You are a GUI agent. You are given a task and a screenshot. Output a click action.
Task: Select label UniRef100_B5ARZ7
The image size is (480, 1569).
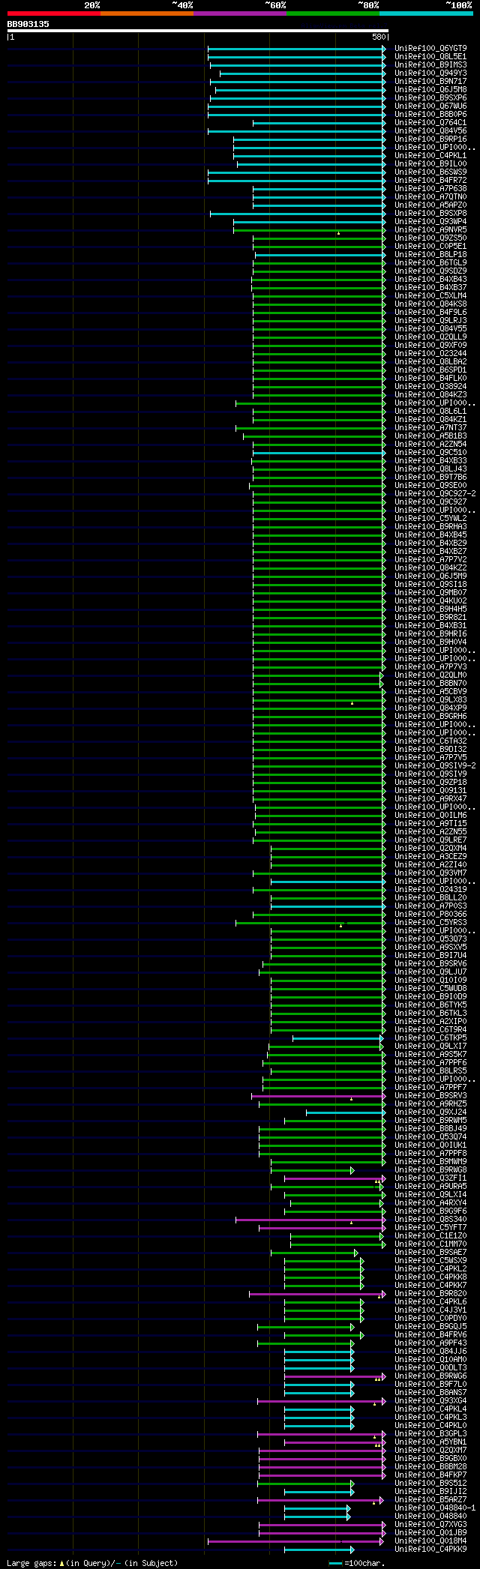click(430, 1500)
